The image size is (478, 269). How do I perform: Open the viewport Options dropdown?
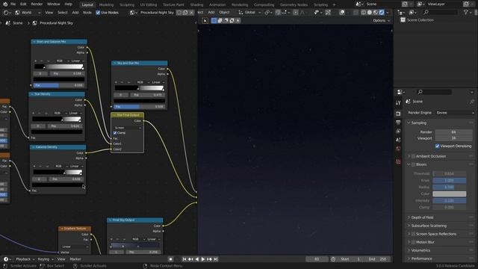381,20
